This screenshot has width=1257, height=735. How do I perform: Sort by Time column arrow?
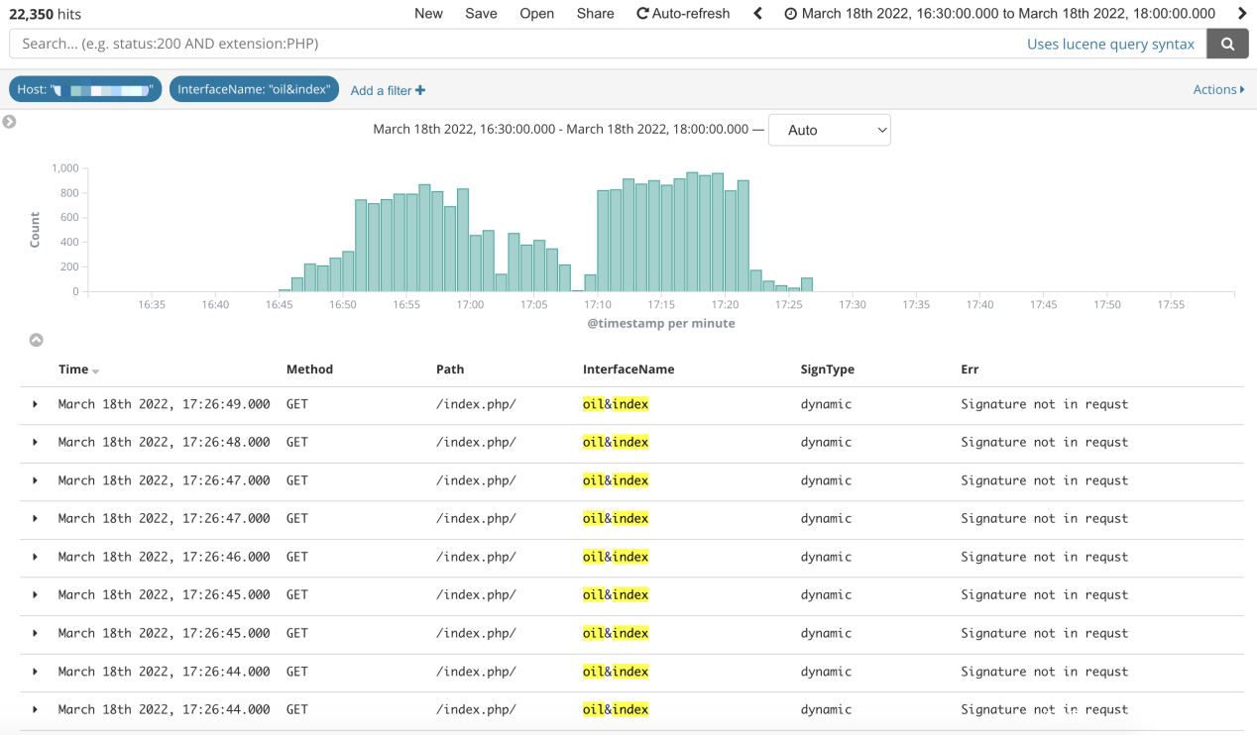(96, 370)
